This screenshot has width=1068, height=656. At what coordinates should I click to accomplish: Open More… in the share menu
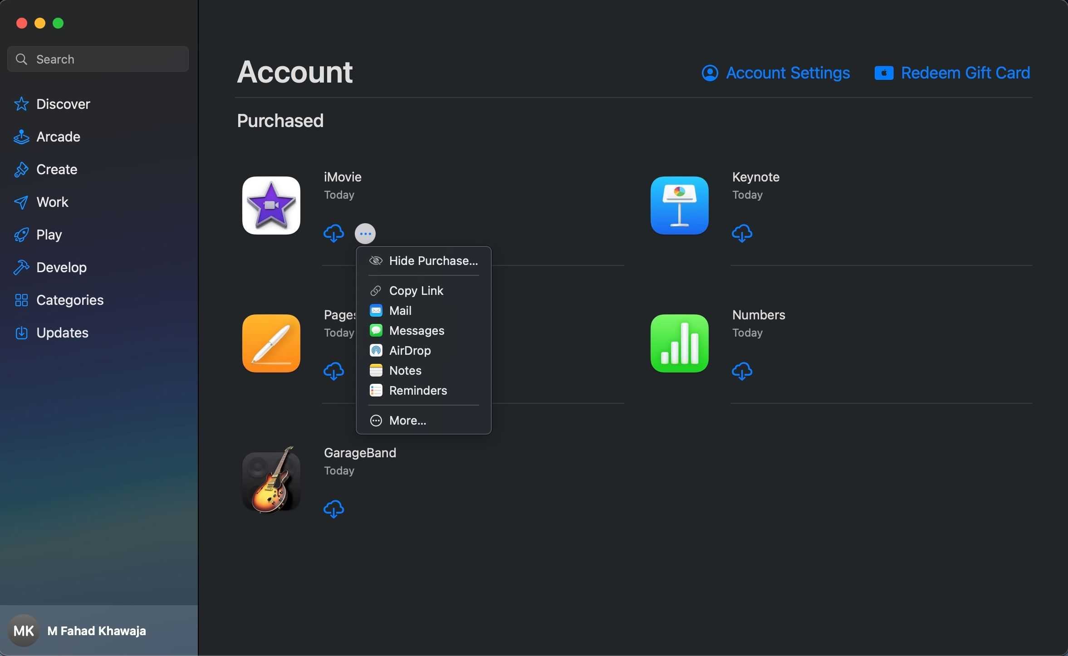coord(424,421)
